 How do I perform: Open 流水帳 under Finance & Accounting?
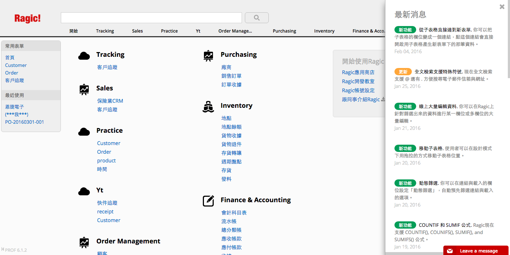pyautogui.click(x=229, y=221)
